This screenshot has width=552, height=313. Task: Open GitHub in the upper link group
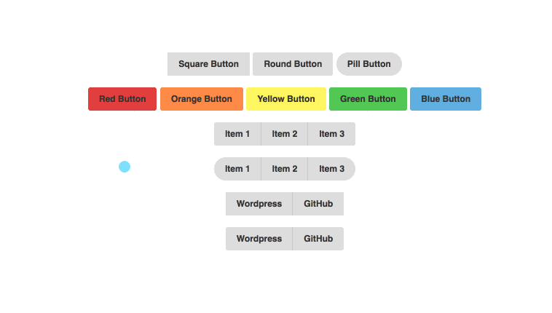pyautogui.click(x=318, y=204)
